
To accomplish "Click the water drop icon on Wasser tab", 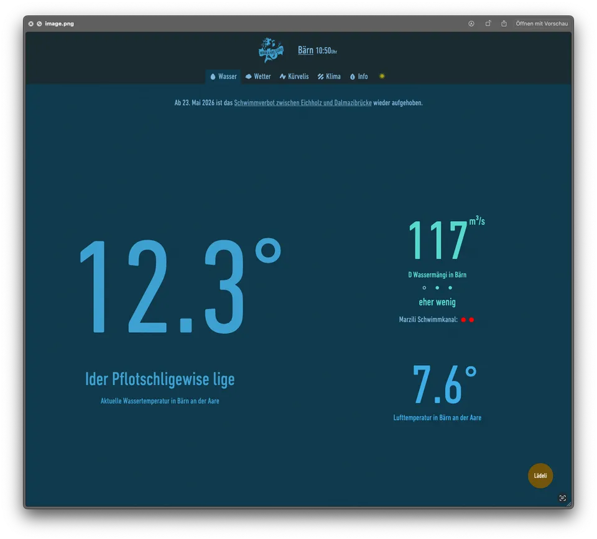I will [x=213, y=76].
